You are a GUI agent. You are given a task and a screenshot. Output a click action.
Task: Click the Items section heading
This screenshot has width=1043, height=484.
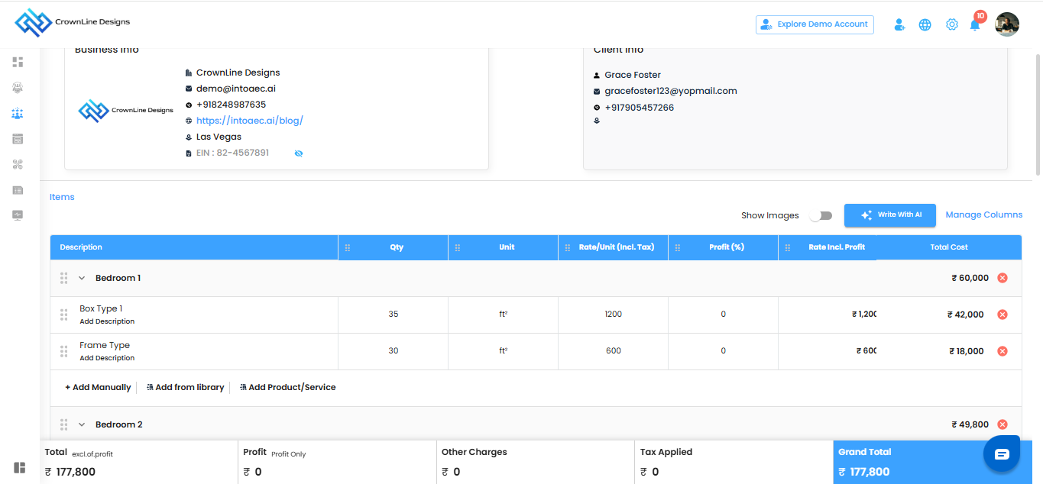(x=62, y=197)
